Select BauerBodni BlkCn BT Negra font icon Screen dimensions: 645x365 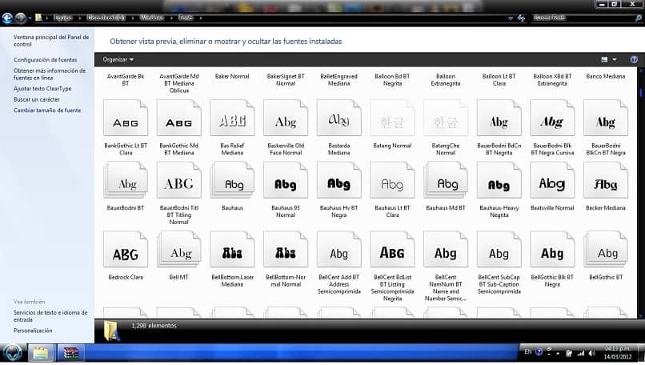point(606,118)
